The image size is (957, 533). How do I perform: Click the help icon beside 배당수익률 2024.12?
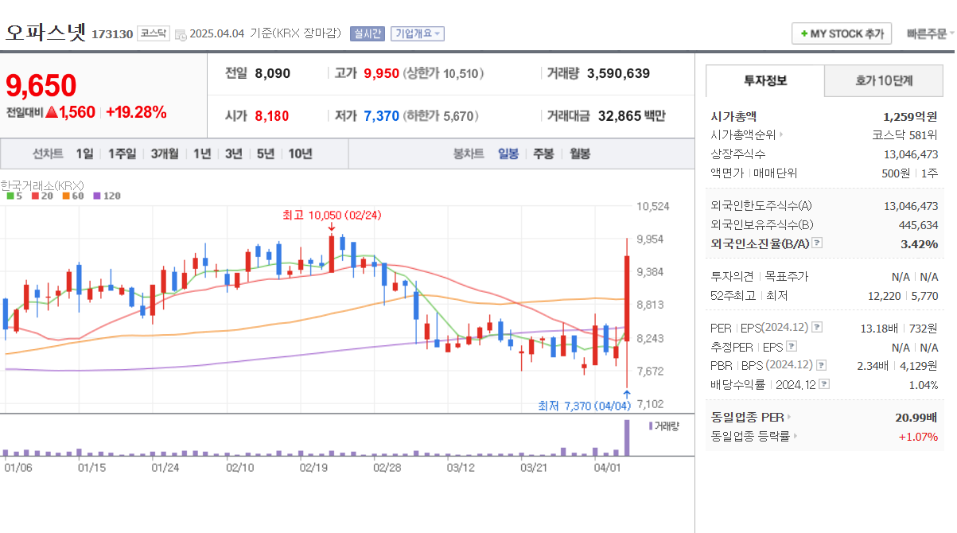click(825, 384)
